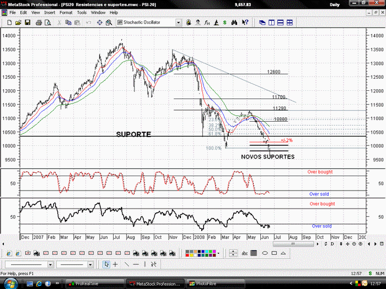Click the crosshair Choose Security icon
The height and width of the screenshot is (289, 386).
(100, 23)
